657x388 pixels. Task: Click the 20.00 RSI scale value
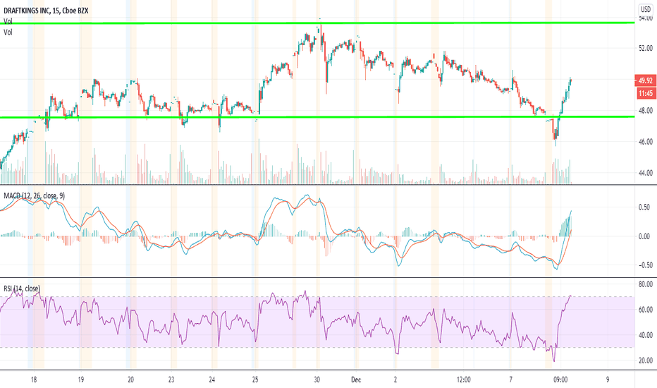click(646, 360)
